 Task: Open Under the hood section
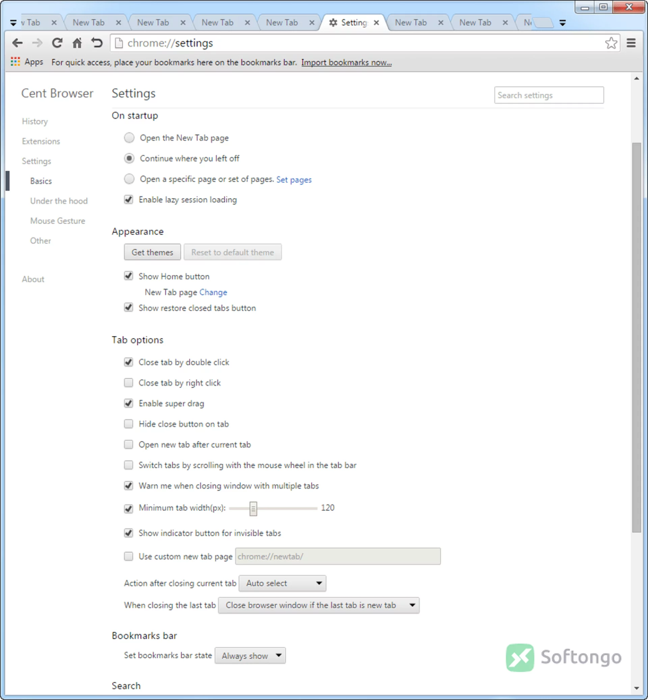tap(59, 201)
